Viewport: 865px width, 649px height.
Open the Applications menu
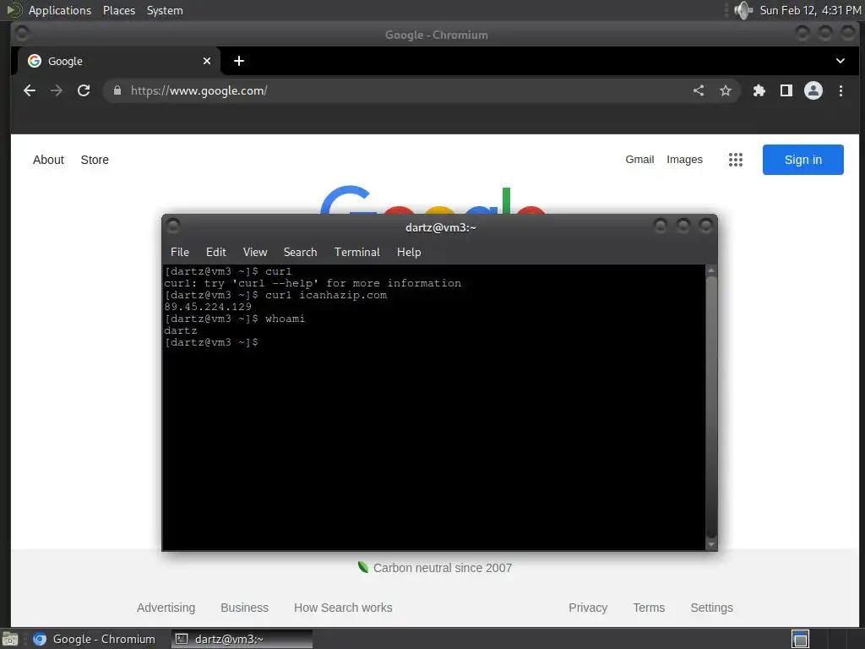pos(60,10)
